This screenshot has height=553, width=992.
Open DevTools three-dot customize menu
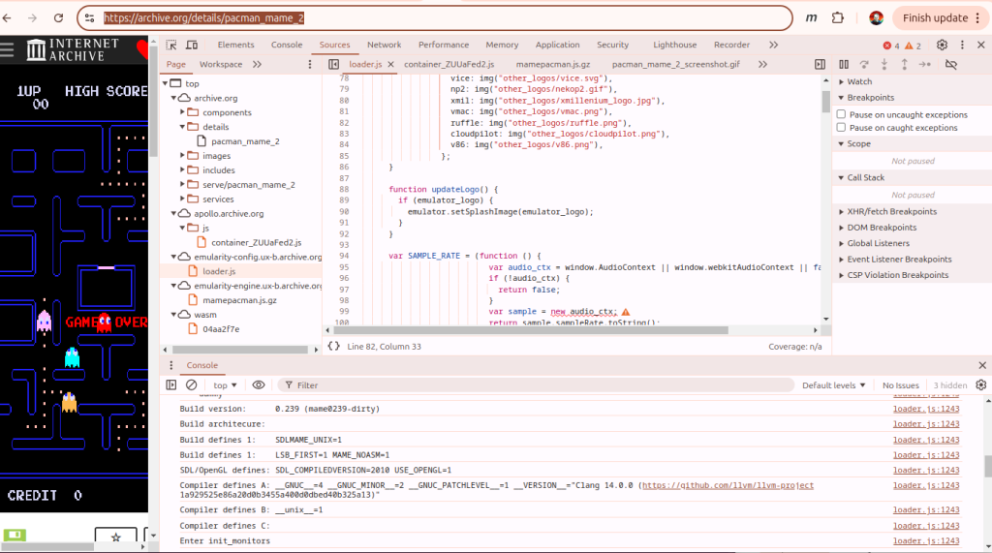coord(962,45)
